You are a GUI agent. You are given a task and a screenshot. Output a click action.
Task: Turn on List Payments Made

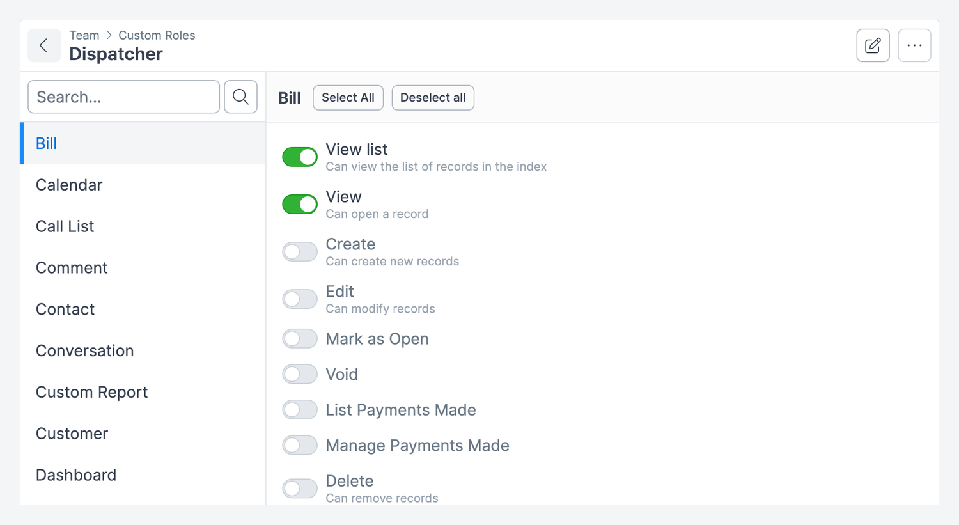(x=300, y=409)
